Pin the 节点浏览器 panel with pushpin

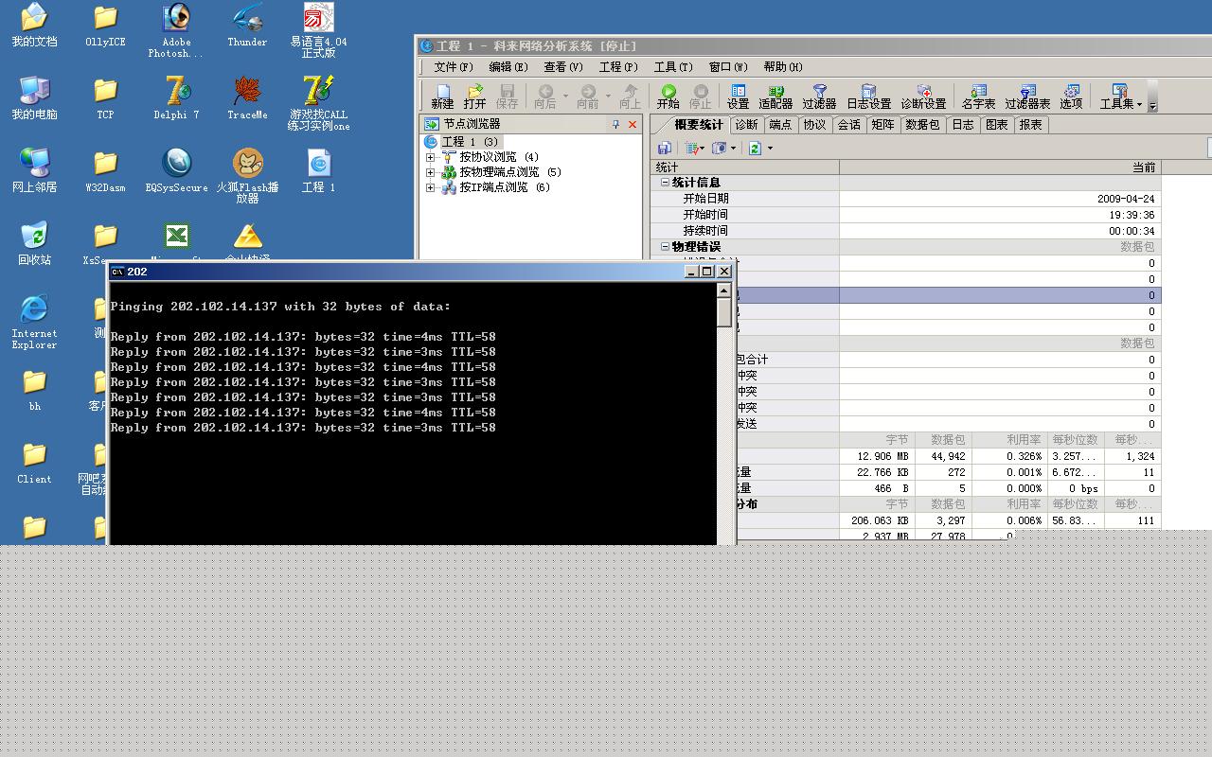[615, 124]
